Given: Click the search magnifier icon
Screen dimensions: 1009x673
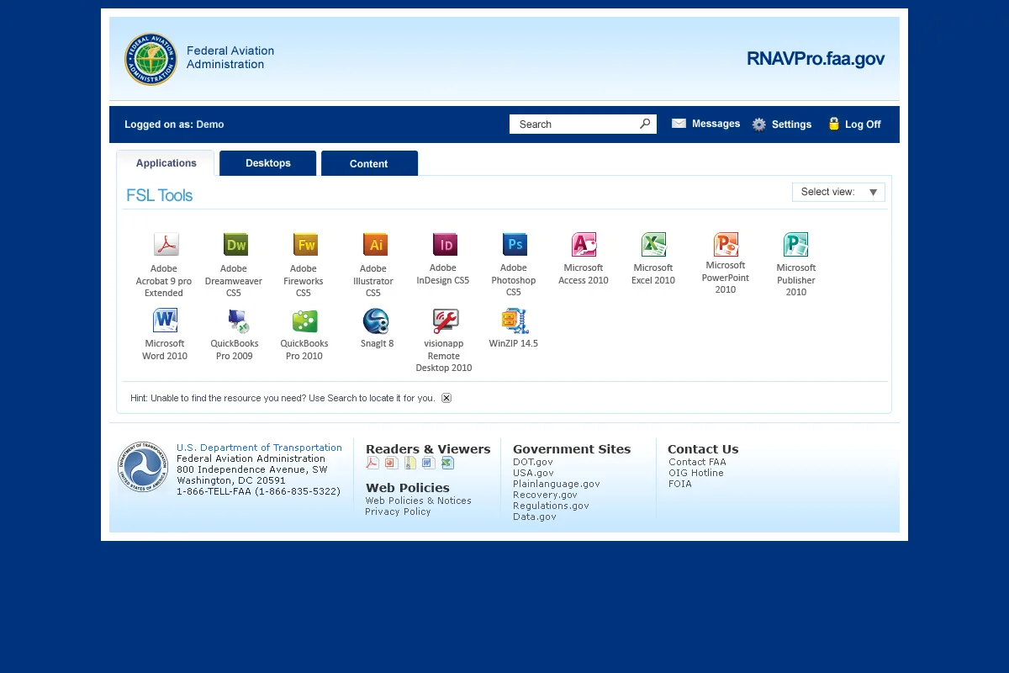Looking at the screenshot, I should (645, 124).
